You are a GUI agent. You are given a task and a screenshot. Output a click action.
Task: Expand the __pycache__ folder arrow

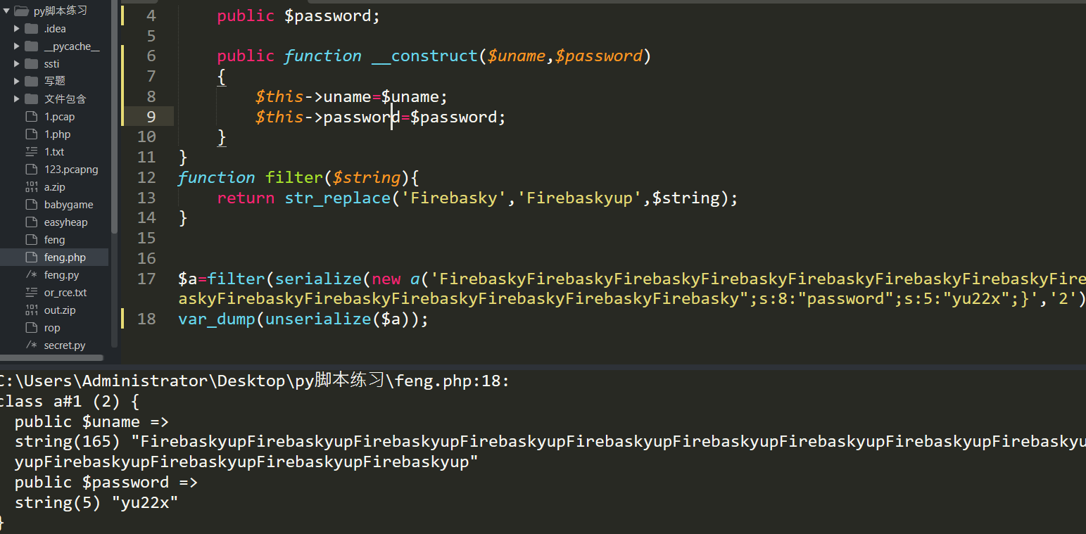[17, 46]
